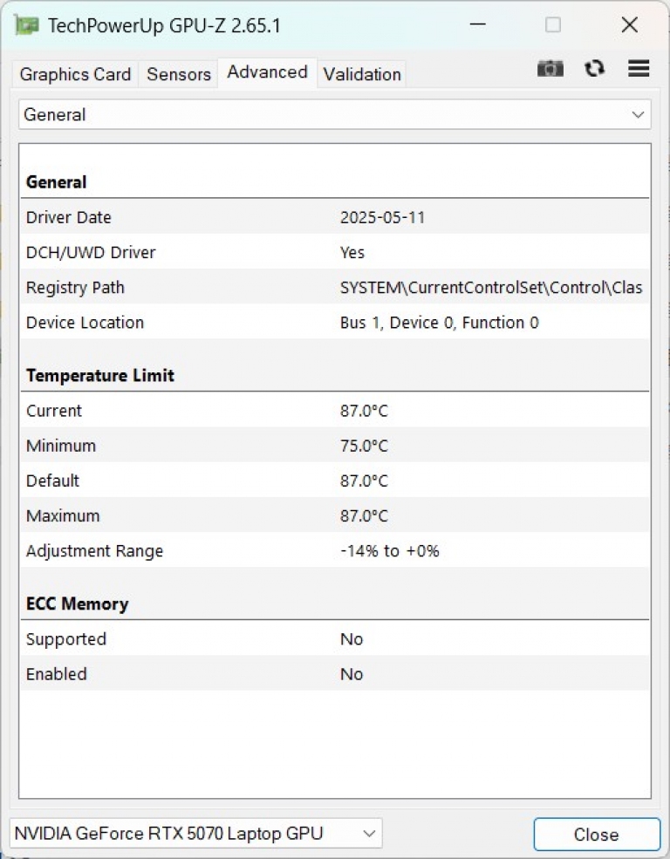Minimize the GPU-Z window
Viewport: 670px width, 859px height.
pos(478,24)
